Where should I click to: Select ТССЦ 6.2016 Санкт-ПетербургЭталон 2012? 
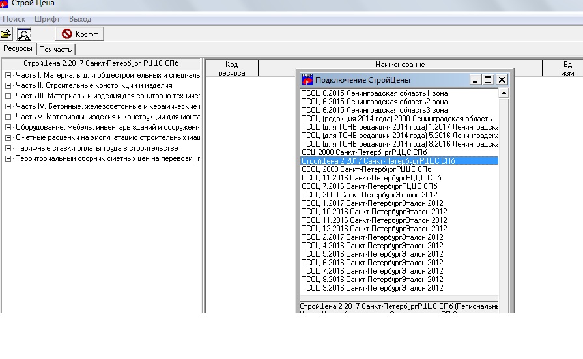[399, 263]
